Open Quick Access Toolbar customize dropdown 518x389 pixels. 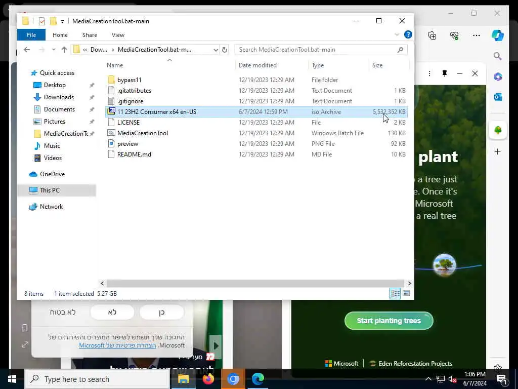point(62,21)
